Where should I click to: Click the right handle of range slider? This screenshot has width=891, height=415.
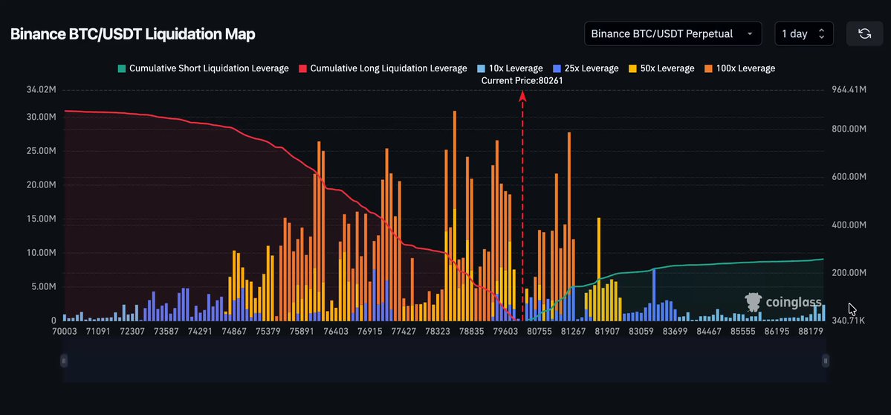tap(826, 361)
